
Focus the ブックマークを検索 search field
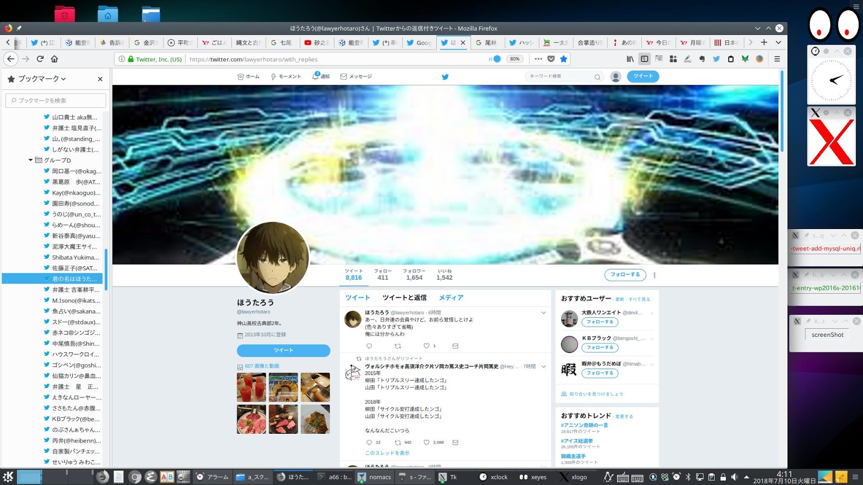click(56, 100)
